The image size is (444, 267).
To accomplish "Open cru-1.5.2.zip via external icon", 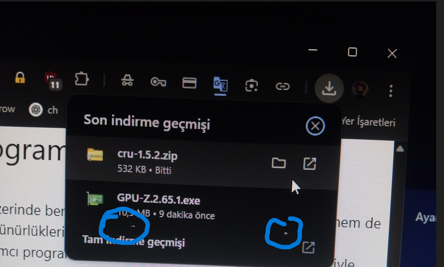I will (x=310, y=164).
